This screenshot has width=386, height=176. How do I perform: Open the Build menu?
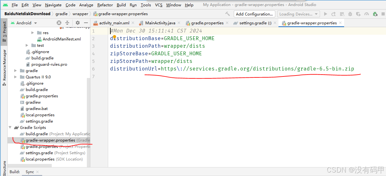click(121, 5)
